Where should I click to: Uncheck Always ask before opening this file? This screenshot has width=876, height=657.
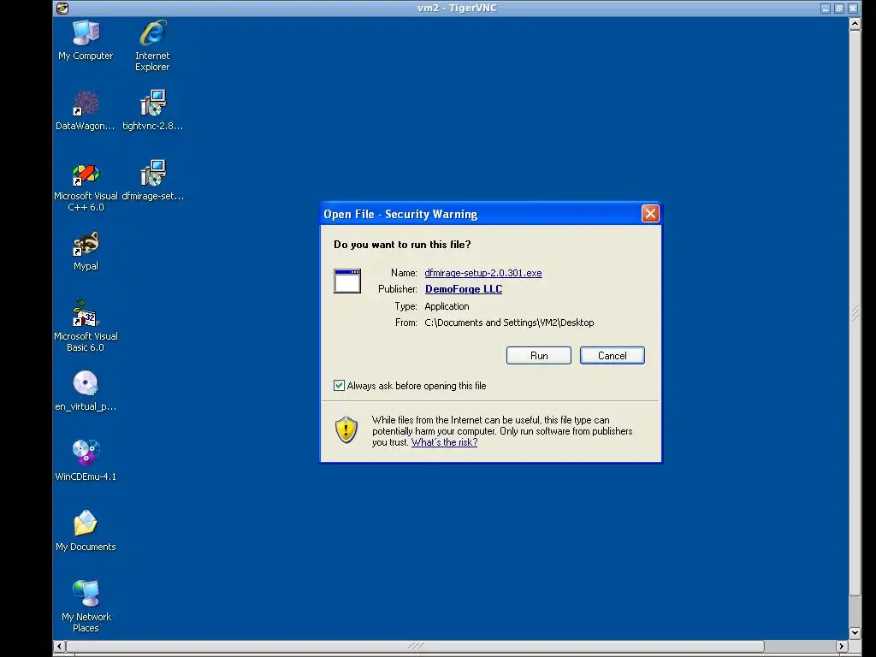339,386
